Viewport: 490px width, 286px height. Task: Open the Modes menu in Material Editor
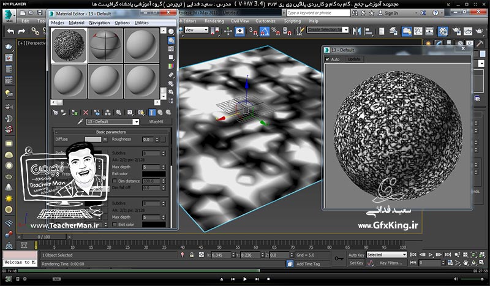pos(58,23)
